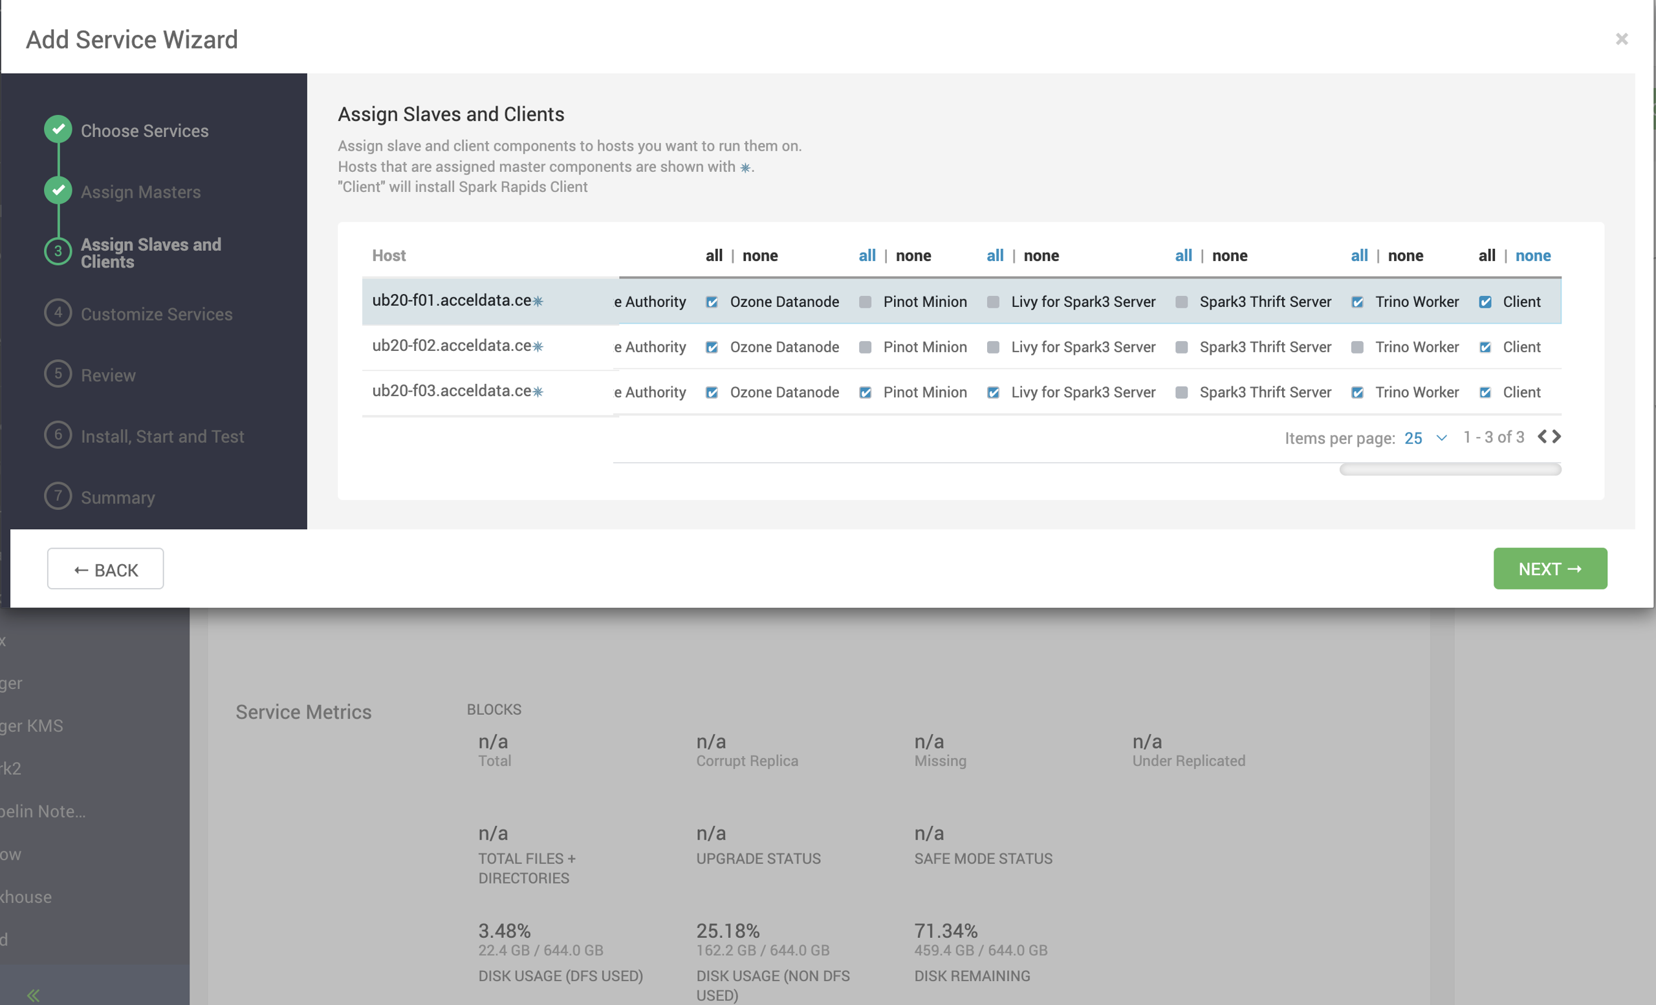Click 'none' link above Client column

tap(1532, 255)
